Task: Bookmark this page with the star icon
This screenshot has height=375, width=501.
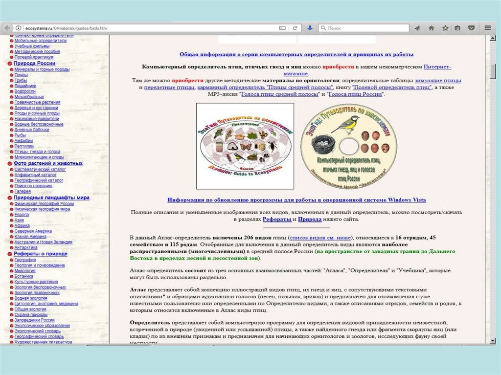Action: [x=445, y=28]
